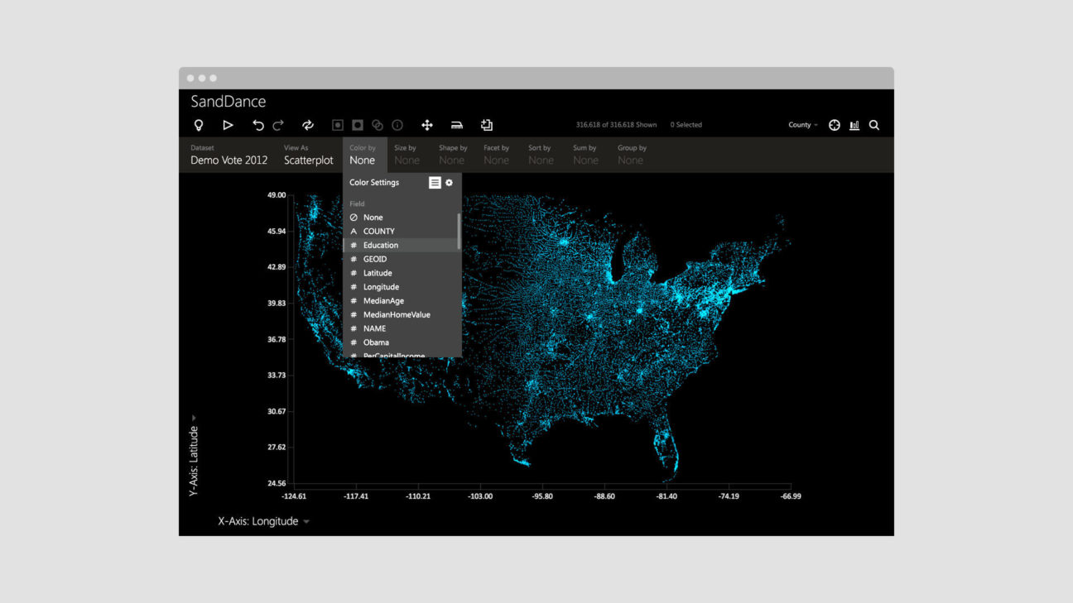The height and width of the screenshot is (603, 1073).
Task: Select the None field option
Action: click(373, 218)
